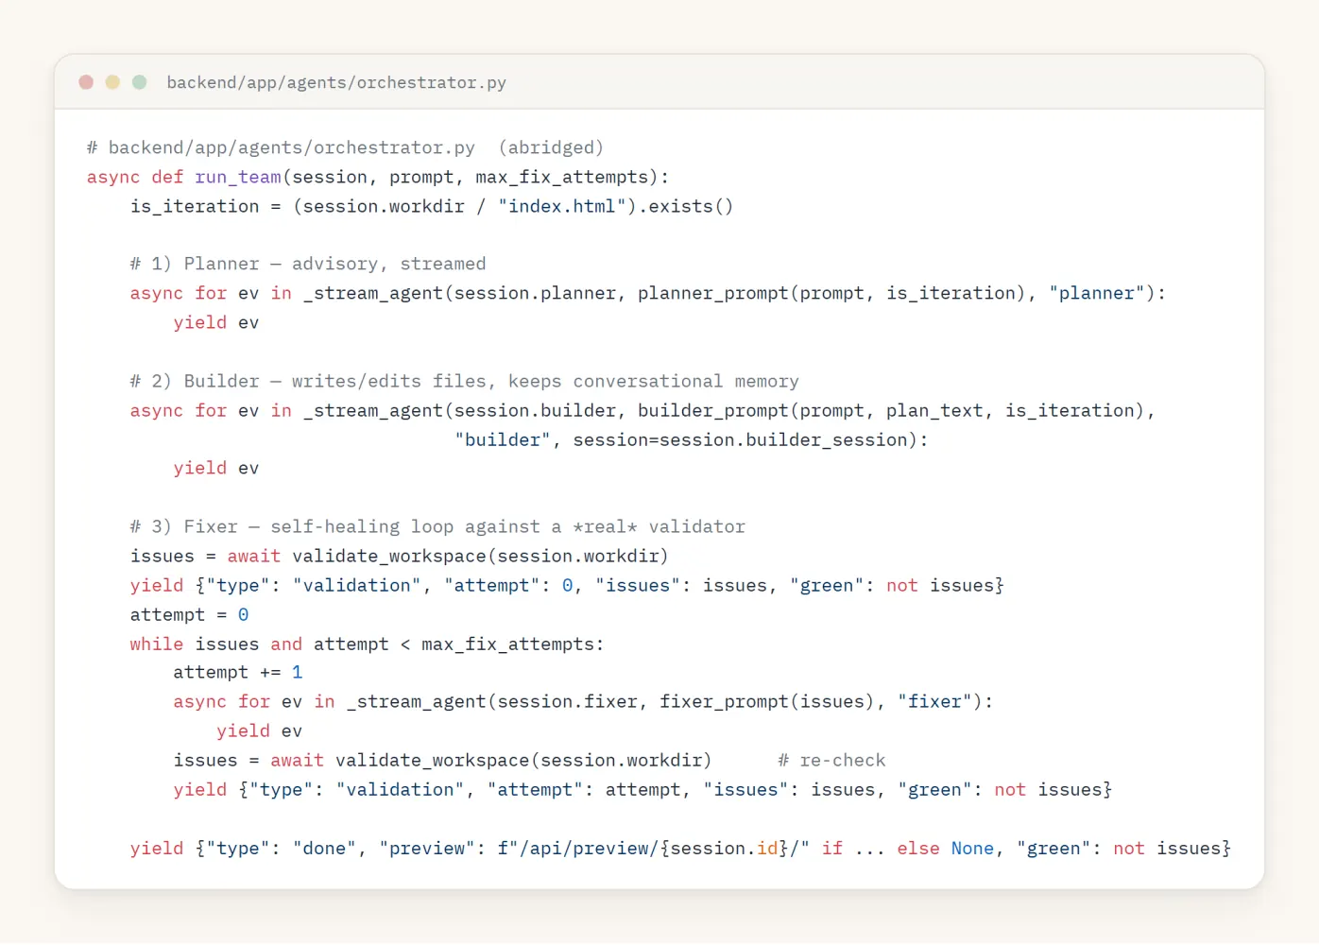1319x945 pixels.
Task: Select the "fixer" string literal
Action: [934, 701]
